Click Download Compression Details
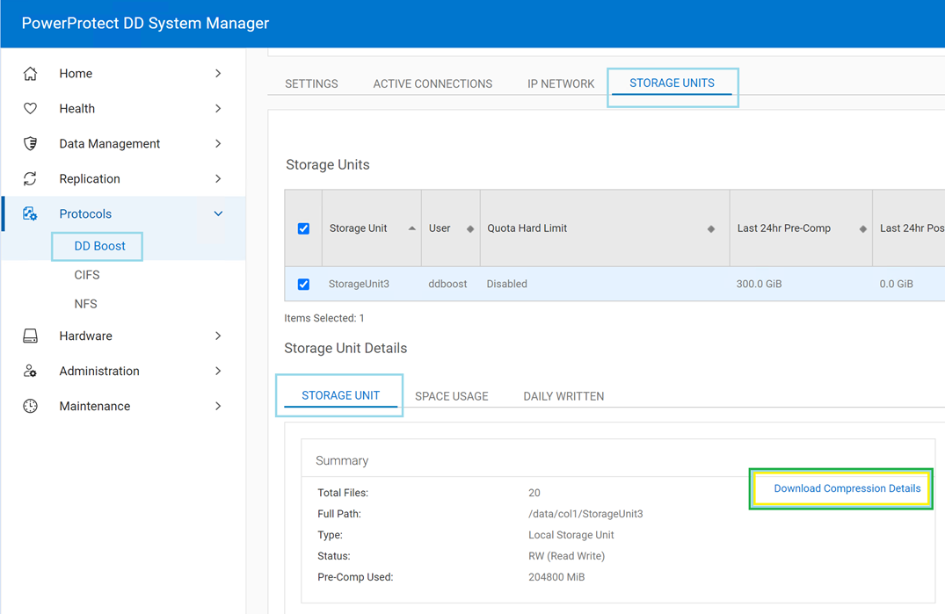 840,488
